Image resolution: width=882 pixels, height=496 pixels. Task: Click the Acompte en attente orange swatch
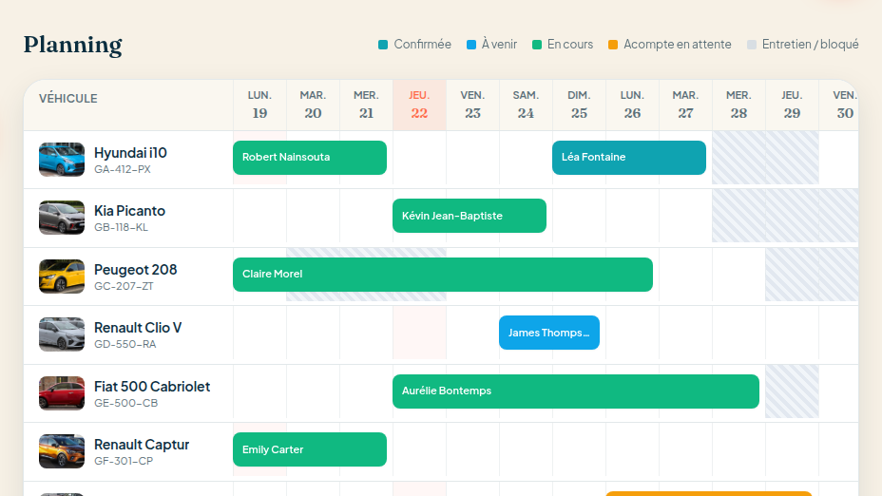pyautogui.click(x=613, y=45)
